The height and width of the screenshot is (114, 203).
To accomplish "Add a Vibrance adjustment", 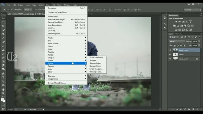I will click(x=190, y=22).
